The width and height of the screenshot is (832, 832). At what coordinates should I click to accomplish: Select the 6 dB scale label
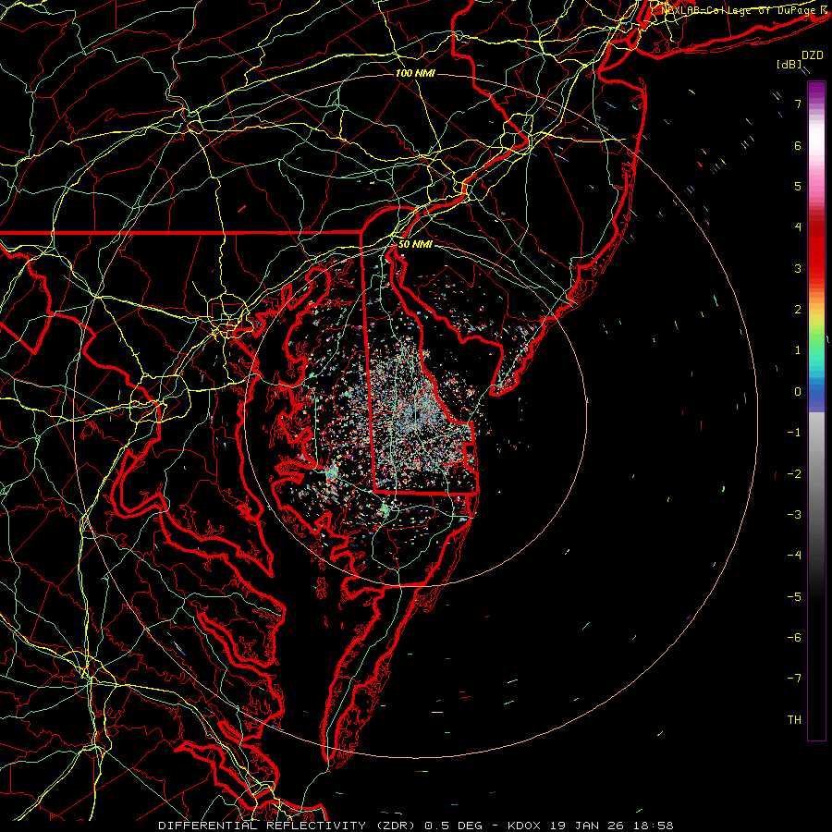point(798,145)
